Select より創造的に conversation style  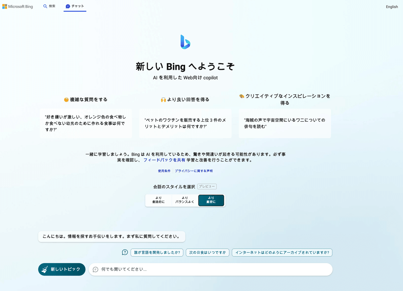click(x=159, y=200)
